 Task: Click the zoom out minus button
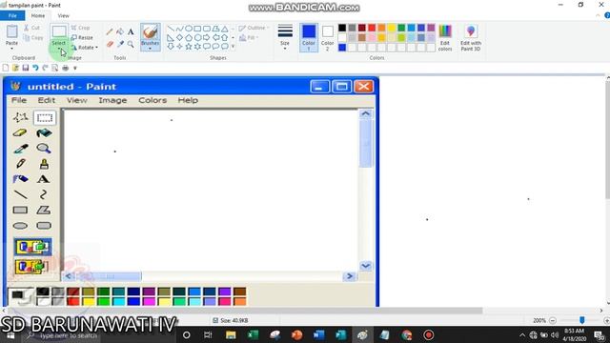(553, 320)
